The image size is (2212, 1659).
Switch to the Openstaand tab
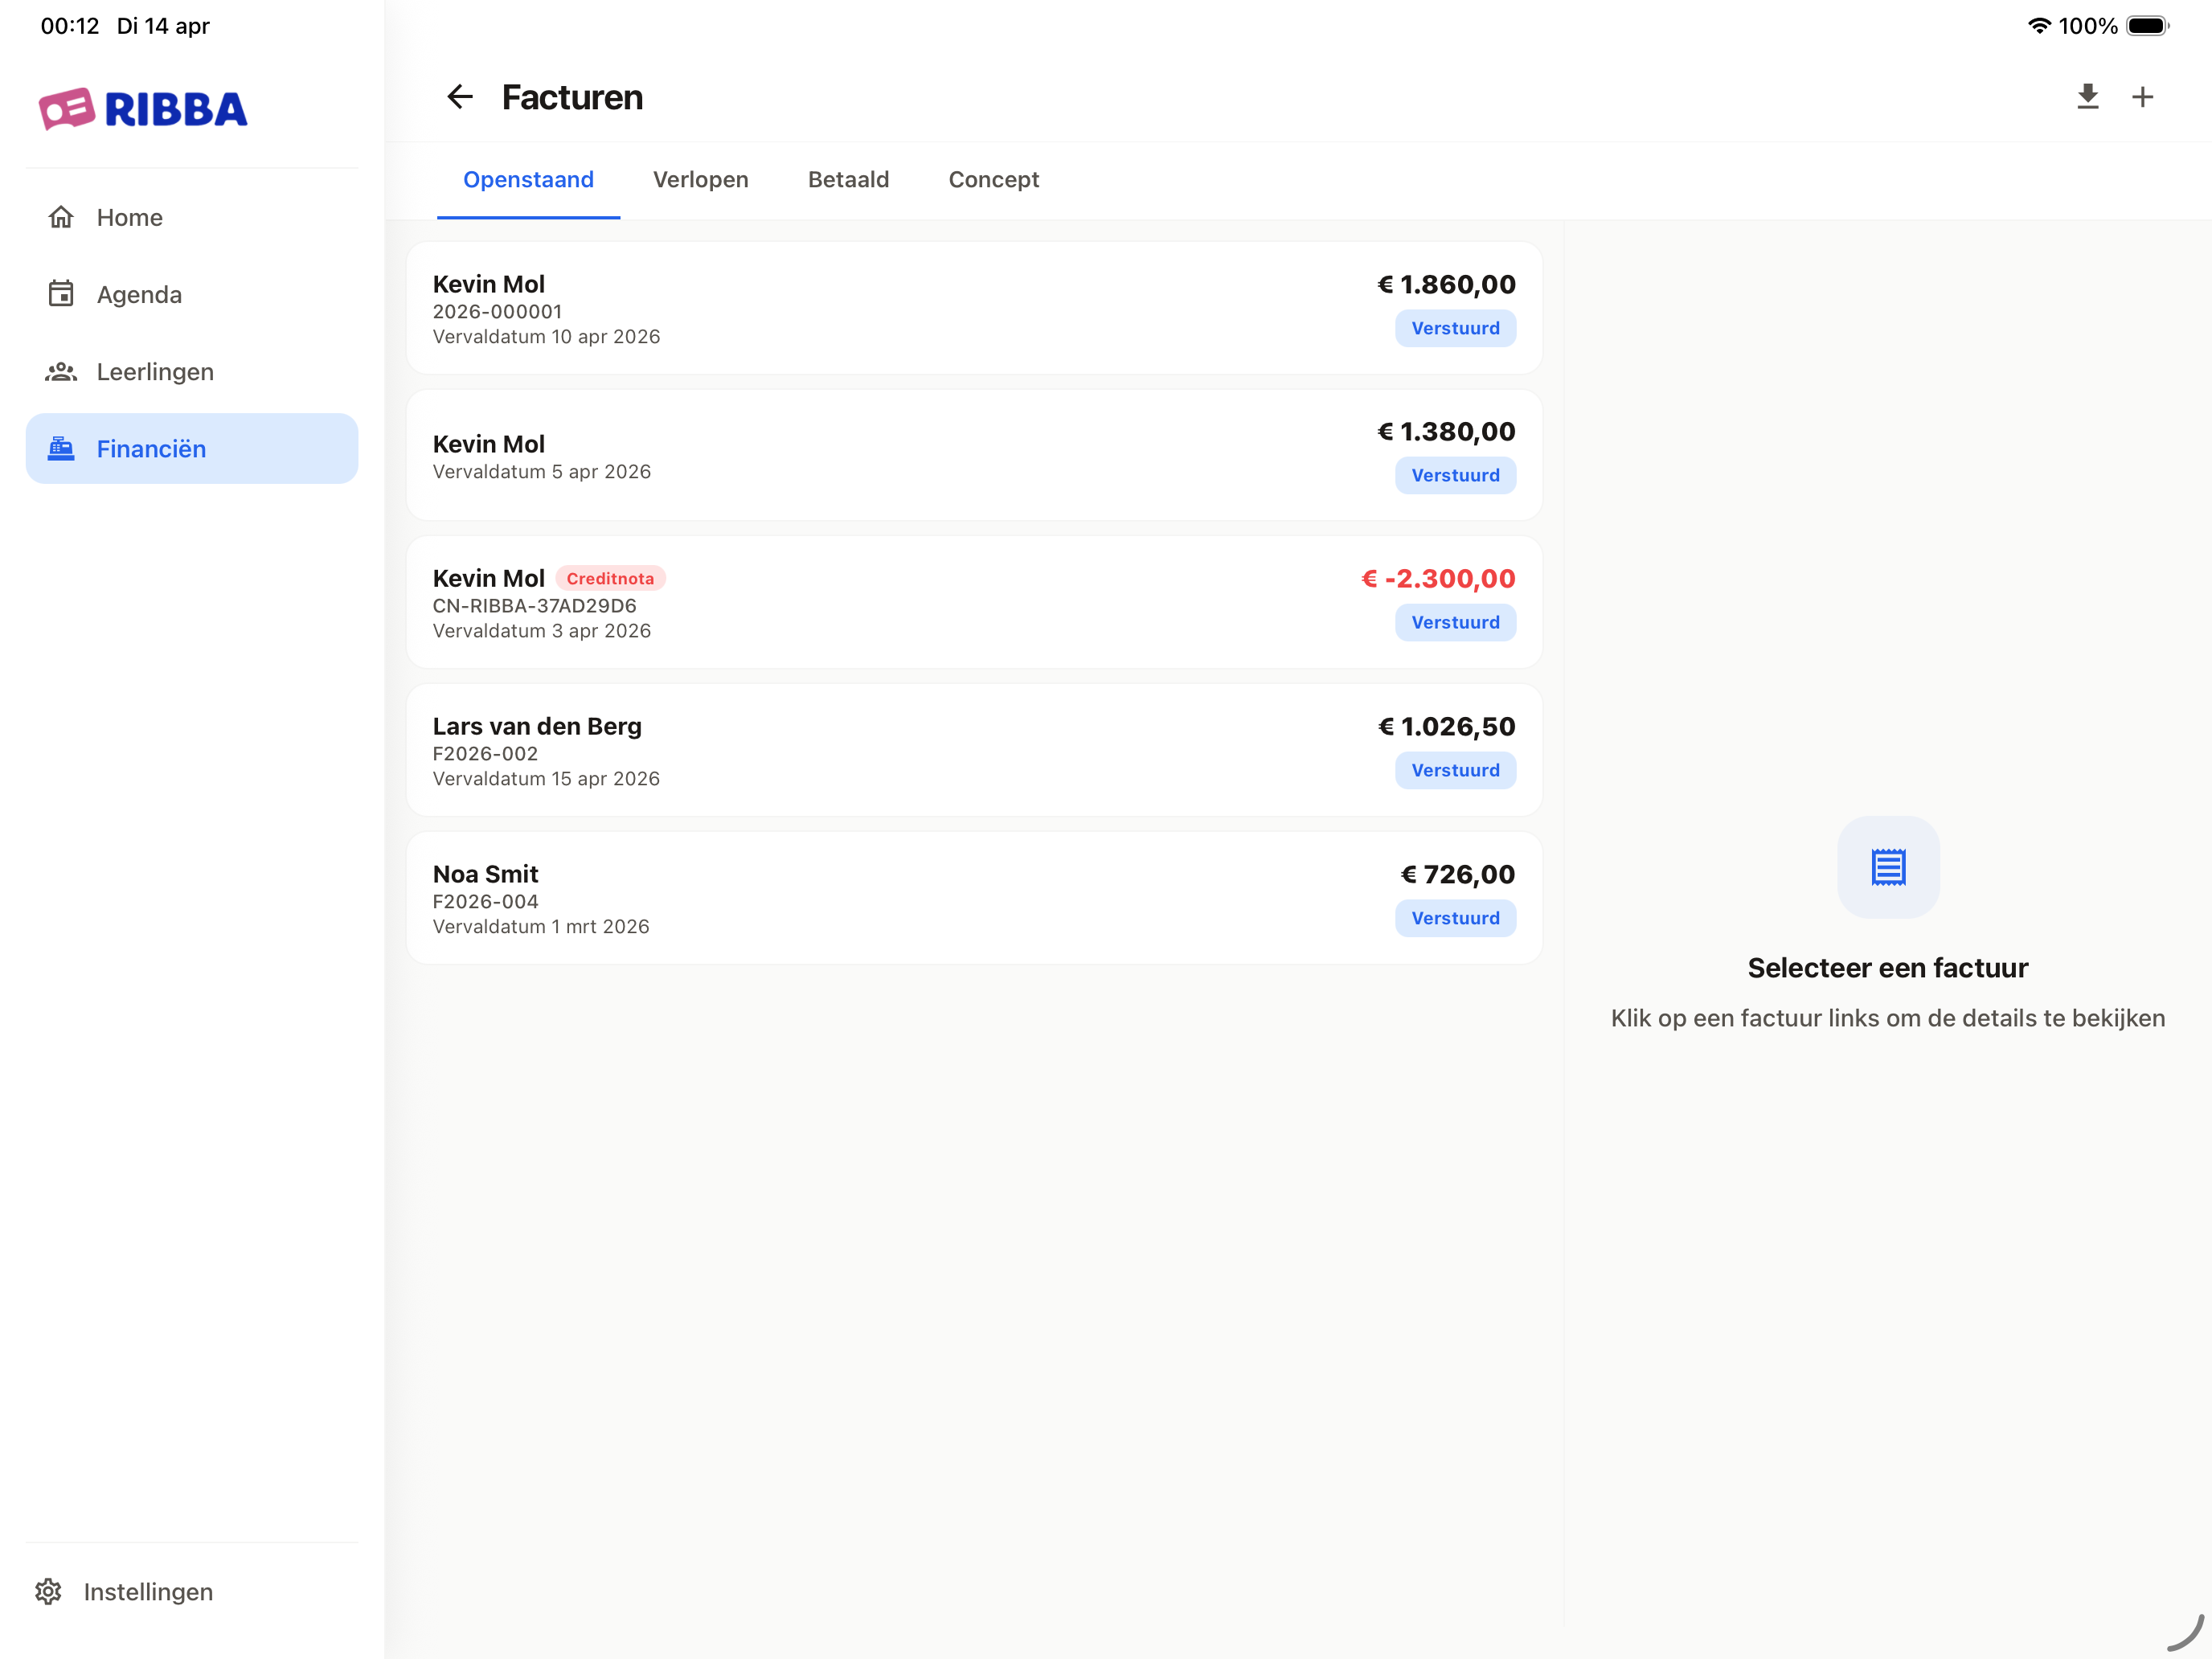click(528, 180)
